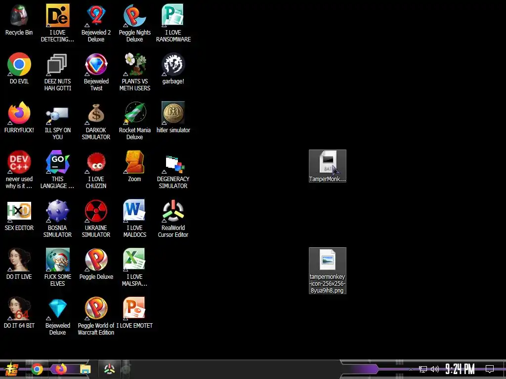This screenshot has height=379, width=506.
Task: Select the 'ILL SPY ON YOU' shortcut
Action: pos(57,121)
